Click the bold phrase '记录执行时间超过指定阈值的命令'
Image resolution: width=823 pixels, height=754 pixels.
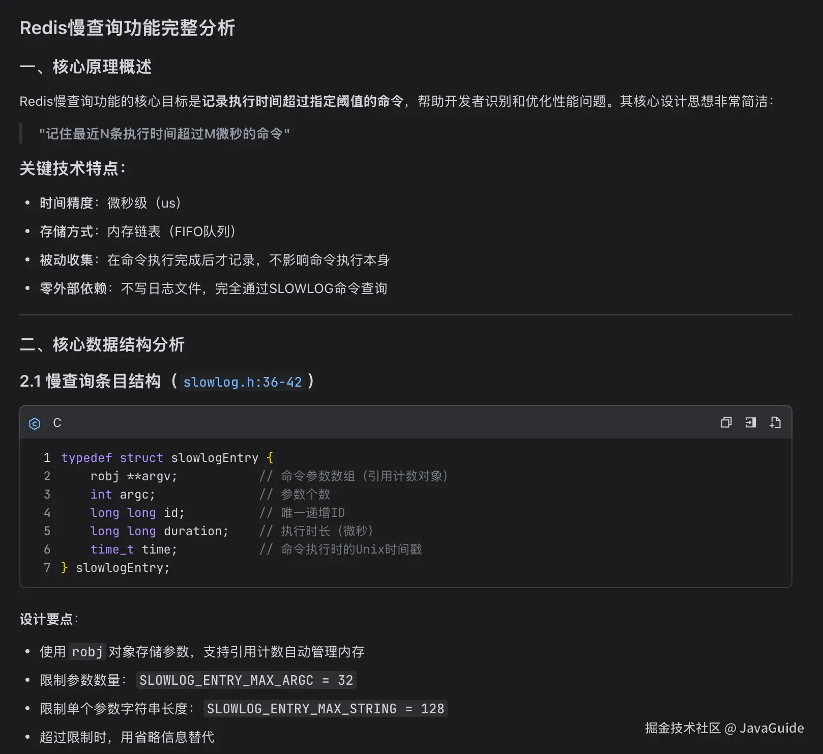[303, 101]
